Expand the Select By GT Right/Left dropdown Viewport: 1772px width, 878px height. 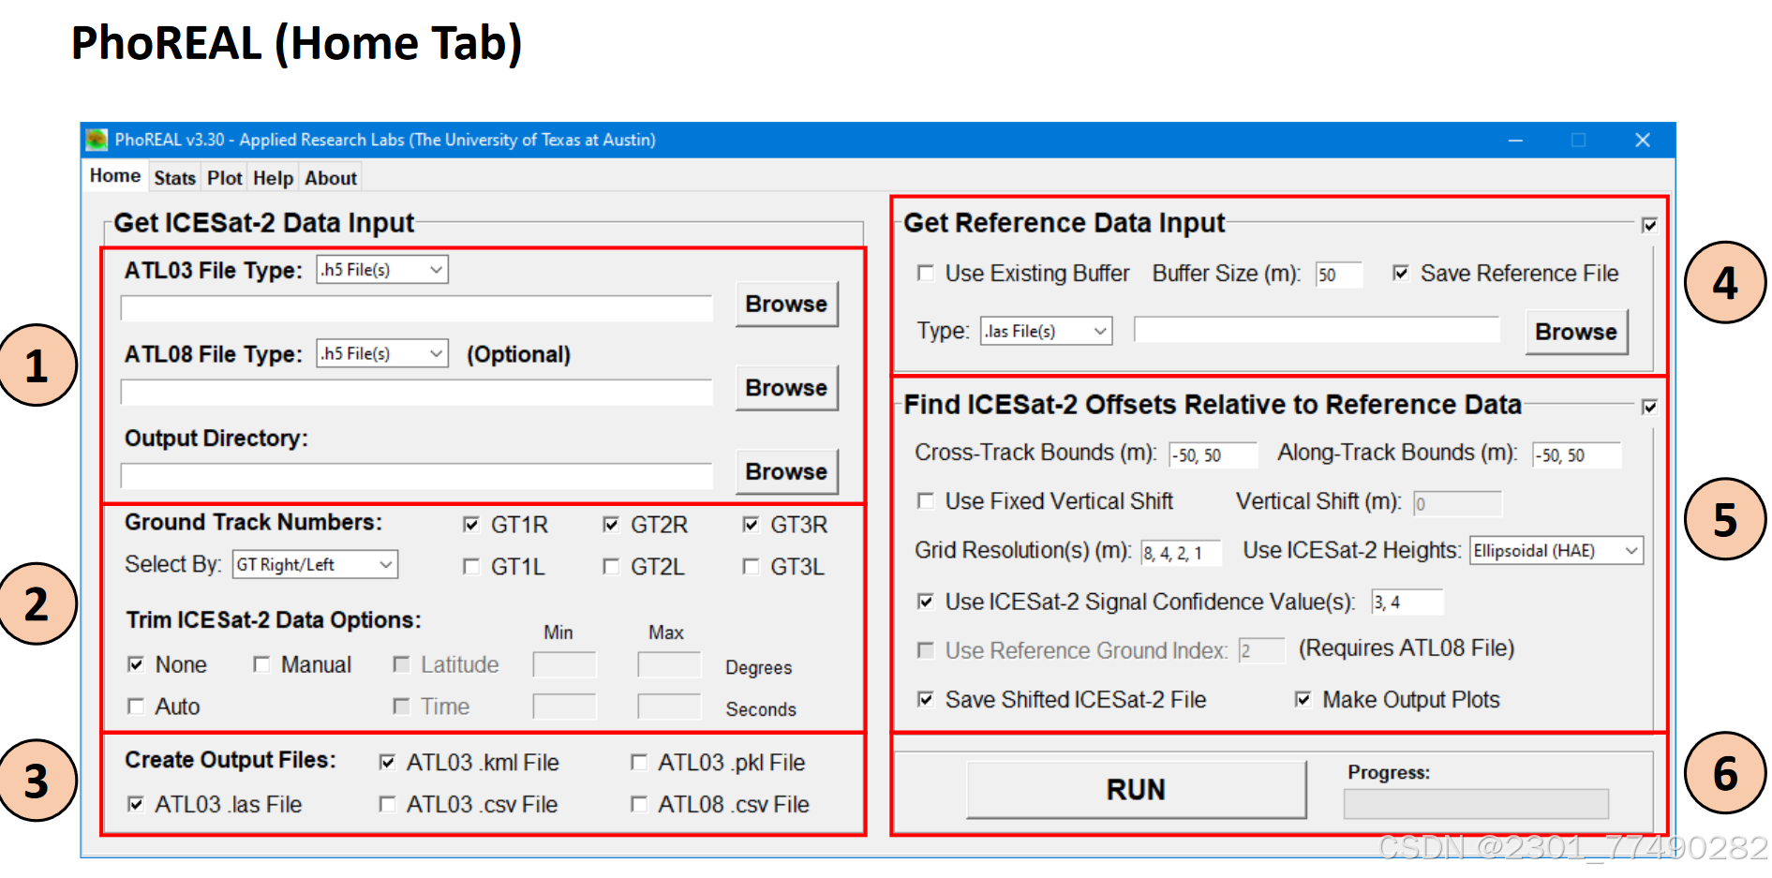pos(315,564)
